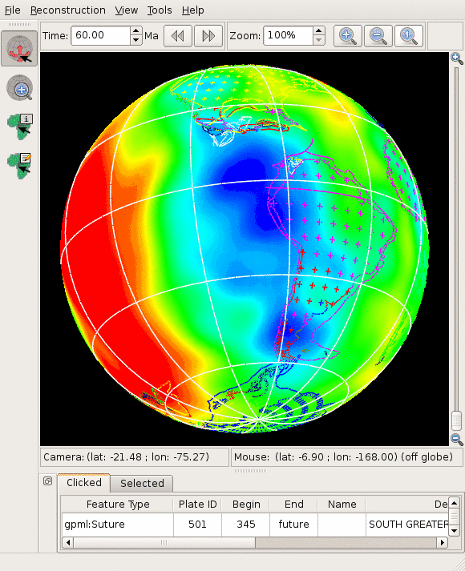465x571 pixels.
Task: Increase Zoom percentage with up arrow
Action: [x=319, y=31]
